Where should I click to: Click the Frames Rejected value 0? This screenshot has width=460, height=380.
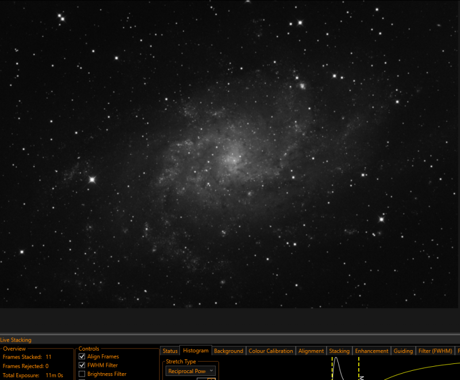[x=47, y=366]
